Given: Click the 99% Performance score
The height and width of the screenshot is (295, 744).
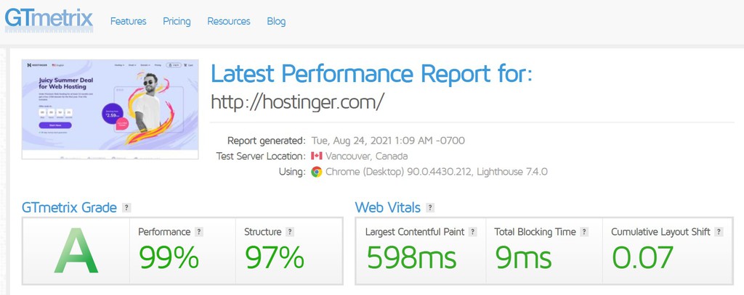Looking at the screenshot, I should [x=169, y=259].
